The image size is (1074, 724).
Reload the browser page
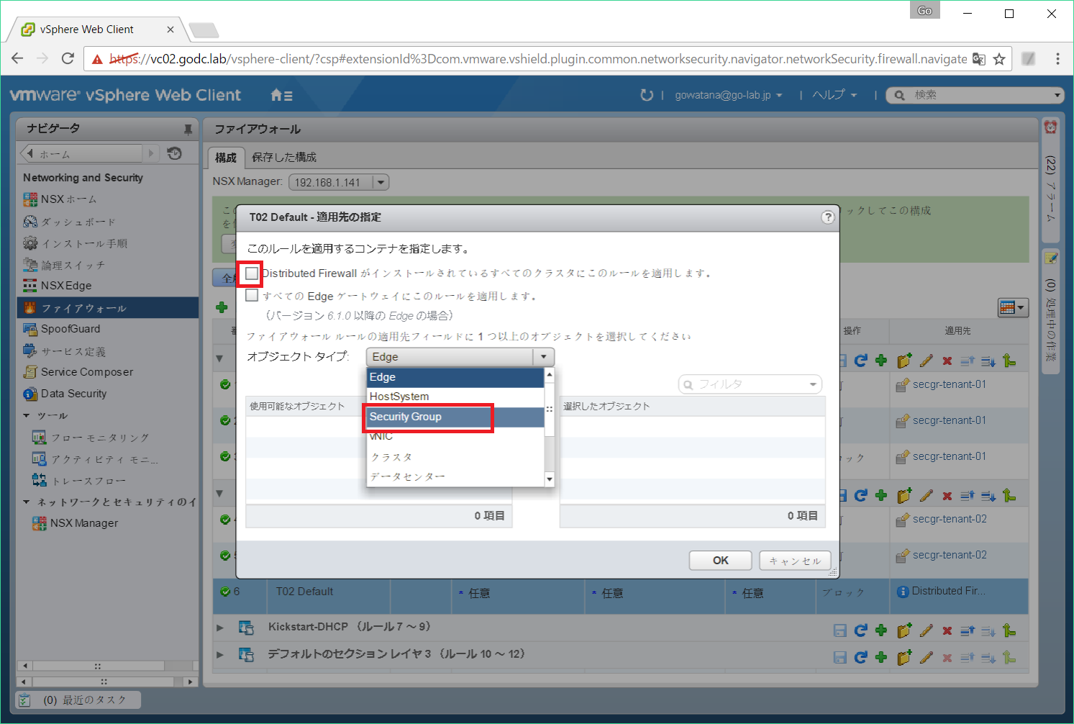click(x=68, y=59)
